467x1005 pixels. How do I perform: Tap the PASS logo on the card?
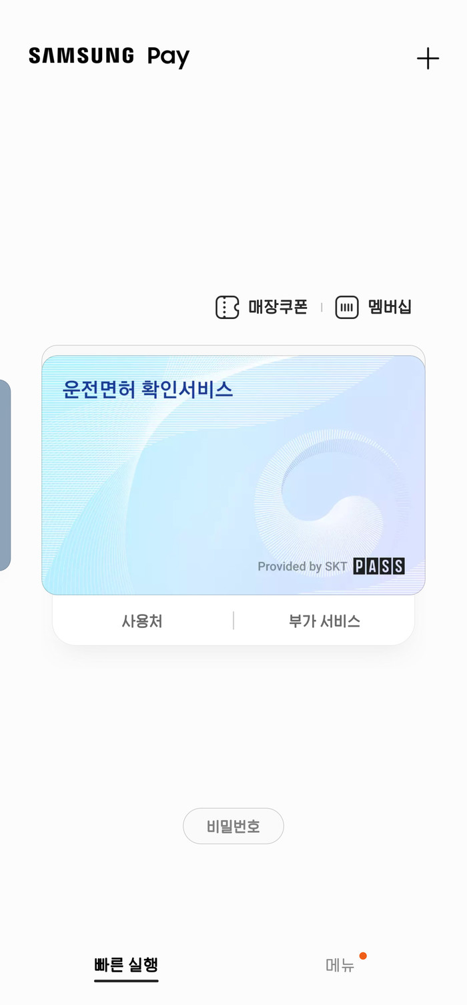coord(379,567)
